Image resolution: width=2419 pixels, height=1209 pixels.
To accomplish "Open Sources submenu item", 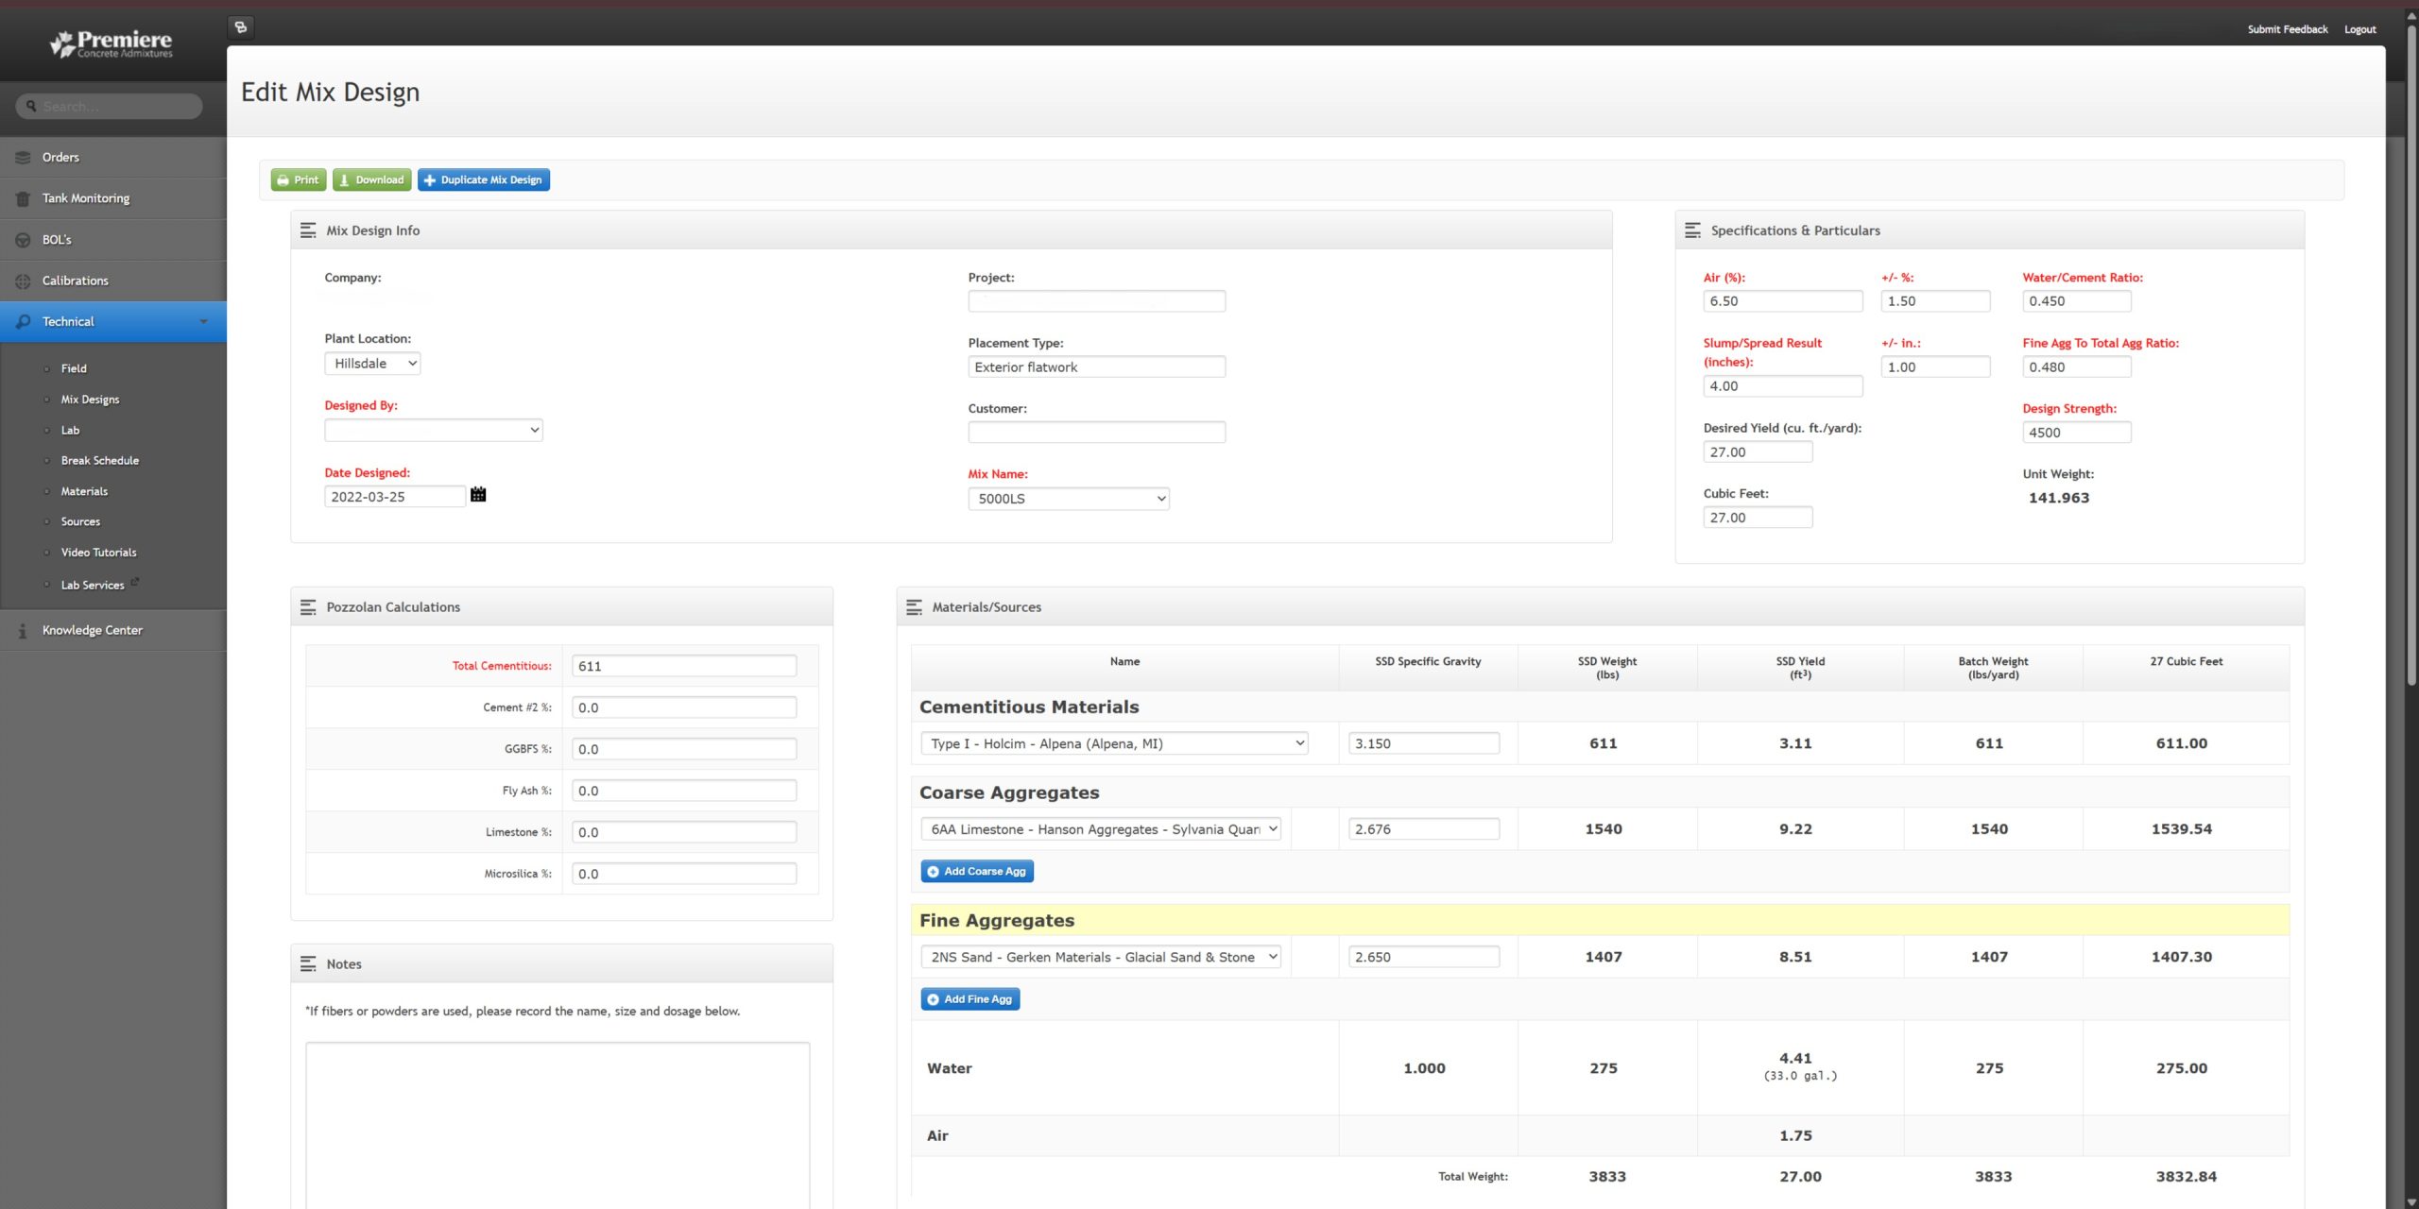I will click(x=80, y=521).
